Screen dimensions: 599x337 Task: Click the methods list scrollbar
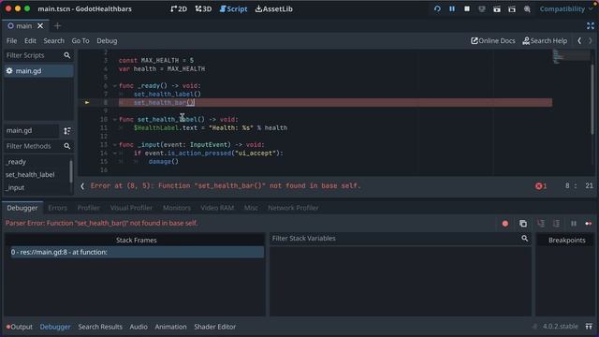(71, 171)
